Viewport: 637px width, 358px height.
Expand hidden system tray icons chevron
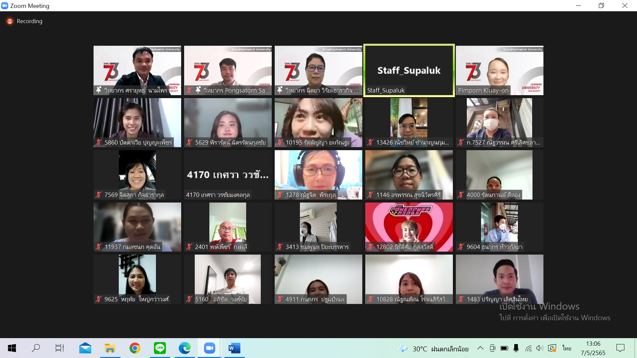click(480, 348)
